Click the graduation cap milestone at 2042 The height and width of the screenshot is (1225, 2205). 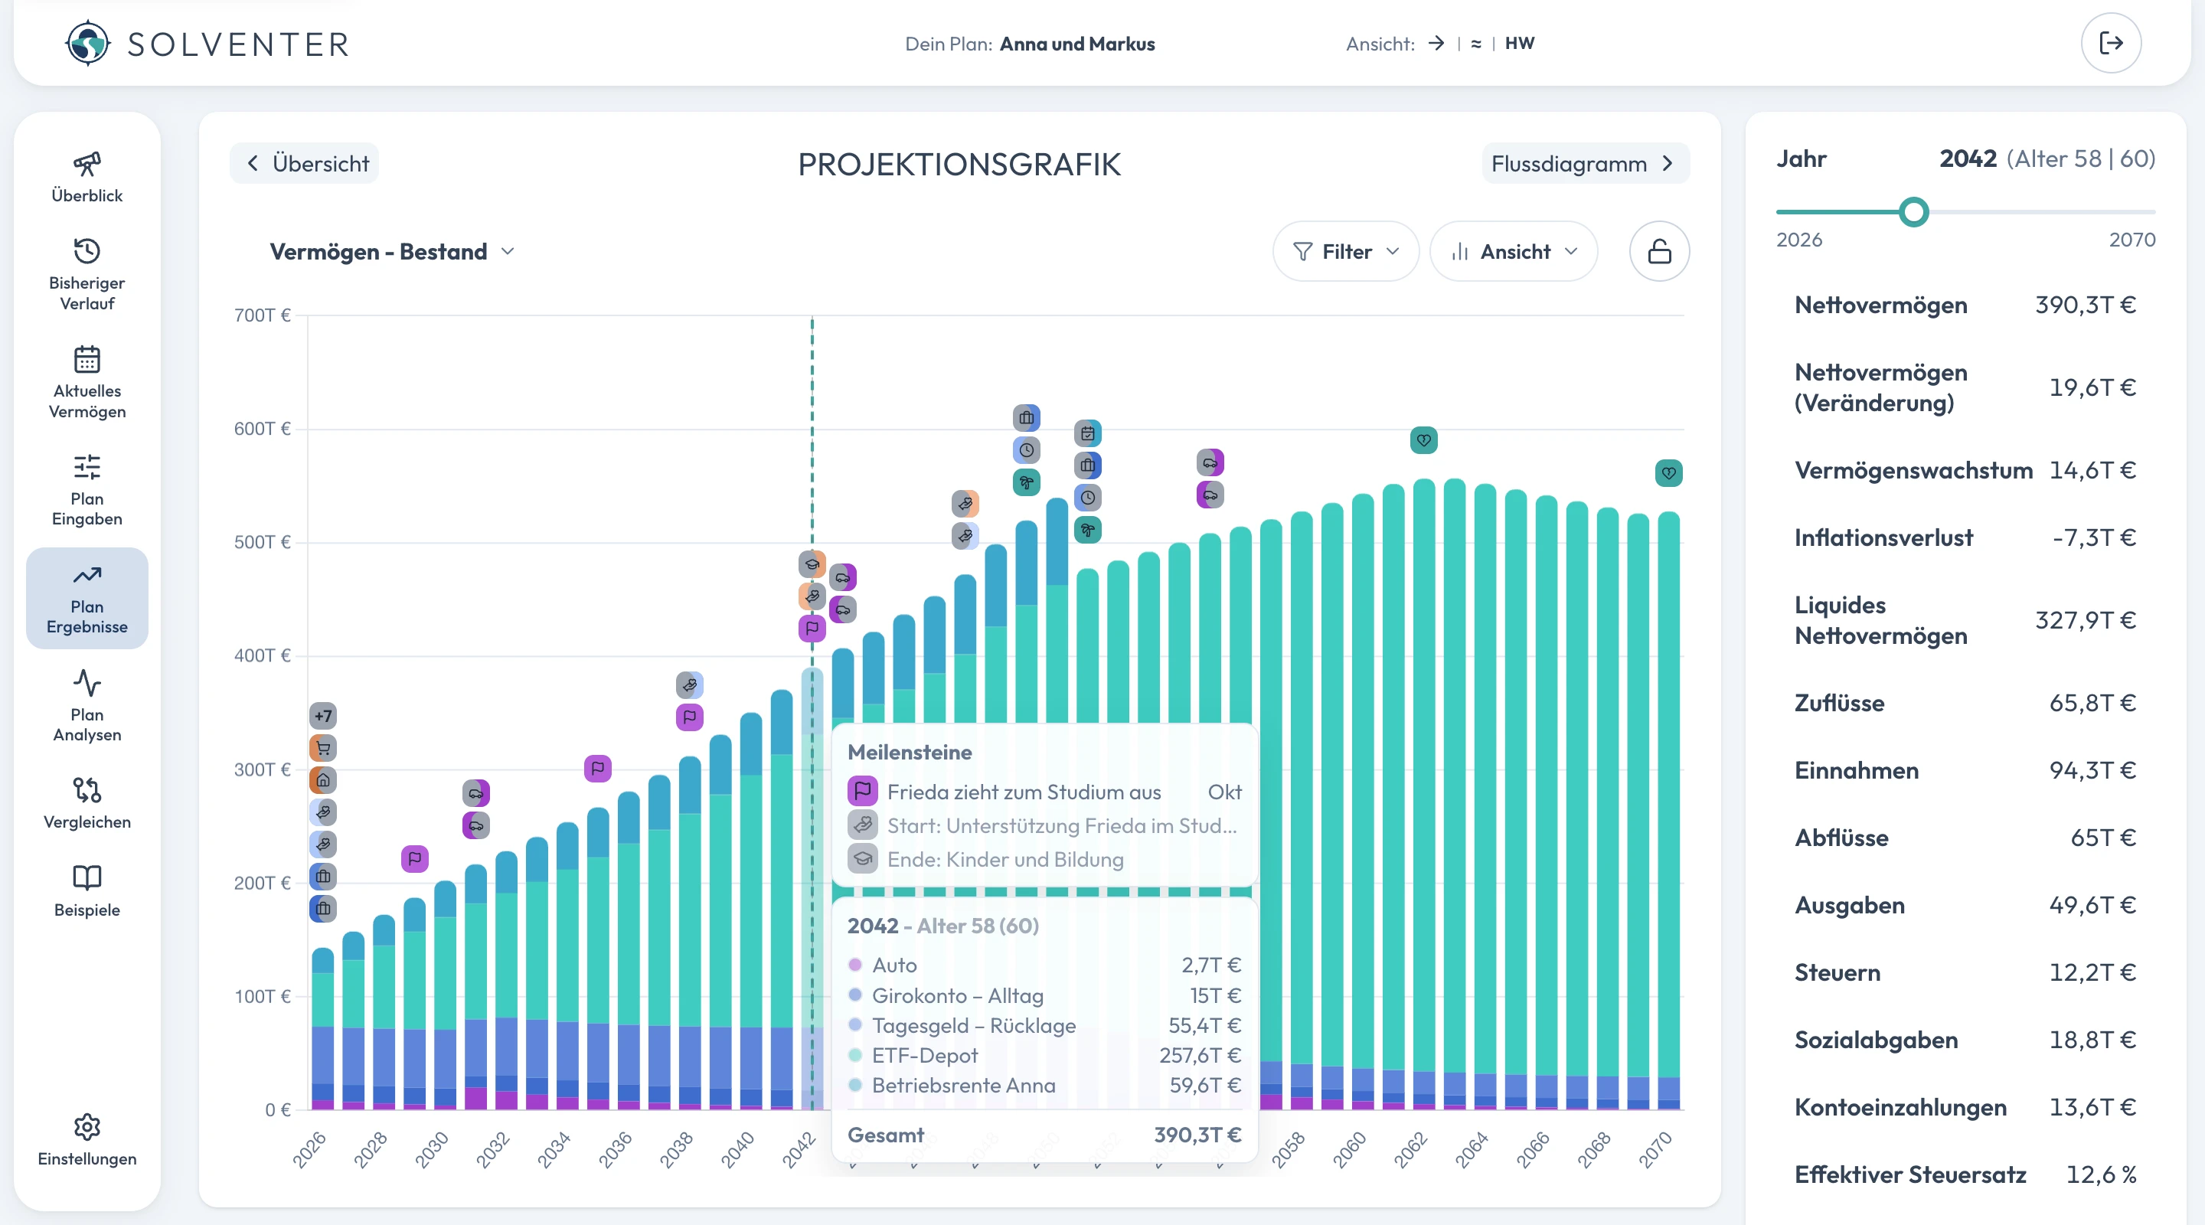pyautogui.click(x=812, y=564)
